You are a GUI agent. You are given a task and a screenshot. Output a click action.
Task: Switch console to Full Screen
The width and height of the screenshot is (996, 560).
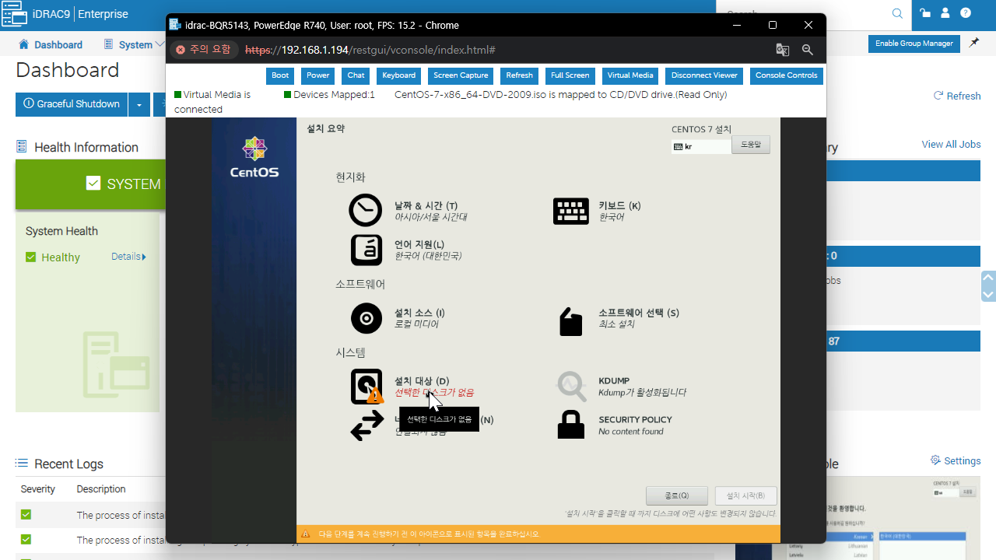click(x=570, y=75)
